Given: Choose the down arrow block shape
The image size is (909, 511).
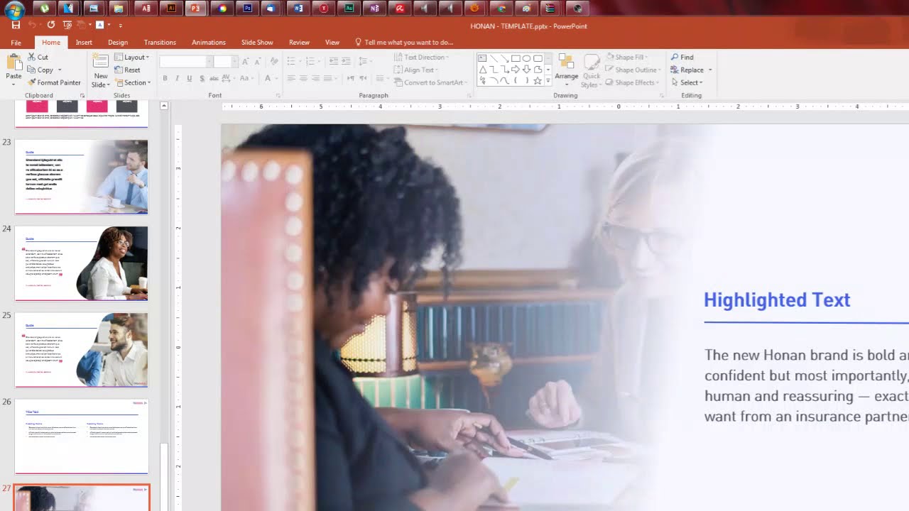Looking at the screenshot, I should point(526,70).
